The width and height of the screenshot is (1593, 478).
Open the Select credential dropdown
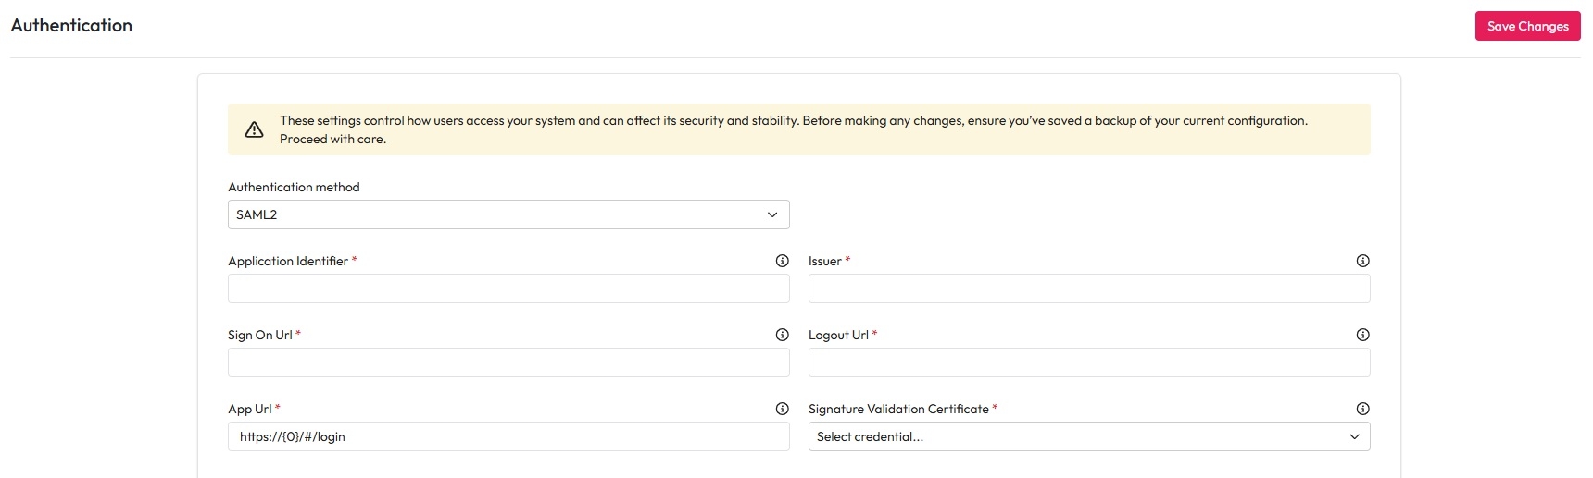(x=1074, y=436)
